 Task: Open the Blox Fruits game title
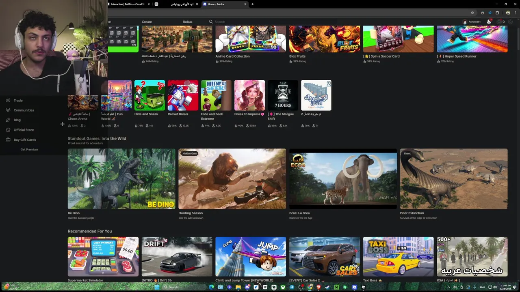pos(297,56)
